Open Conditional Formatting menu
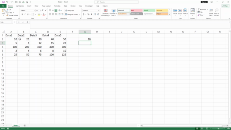The height and width of the screenshot is (130, 231). (x=105, y=12)
